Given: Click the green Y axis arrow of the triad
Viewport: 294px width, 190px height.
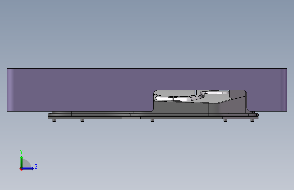Looking at the screenshot, I should [x=22, y=162].
